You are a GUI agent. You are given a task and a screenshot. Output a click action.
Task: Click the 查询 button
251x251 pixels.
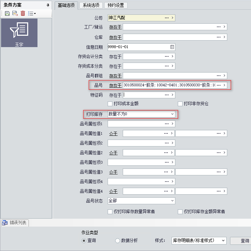pos(240,241)
